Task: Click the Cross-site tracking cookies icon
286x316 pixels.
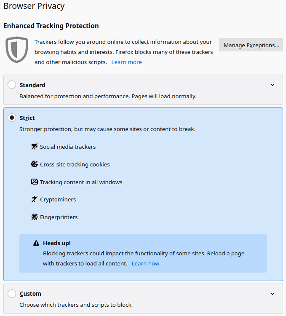Action: click(35, 164)
